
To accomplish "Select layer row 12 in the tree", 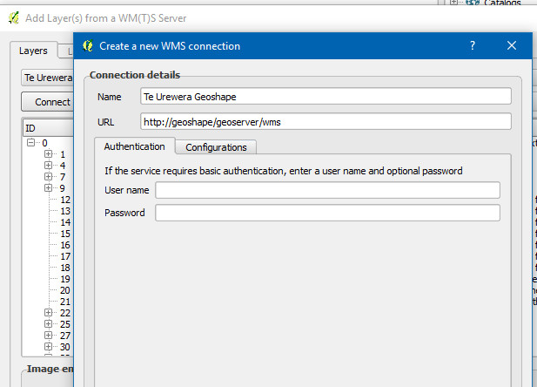I will [65, 200].
